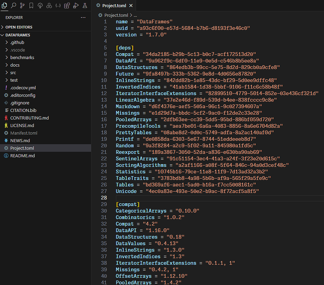The width and height of the screenshot is (324, 285).
Task: Open the Search view
Action: (14, 5)
